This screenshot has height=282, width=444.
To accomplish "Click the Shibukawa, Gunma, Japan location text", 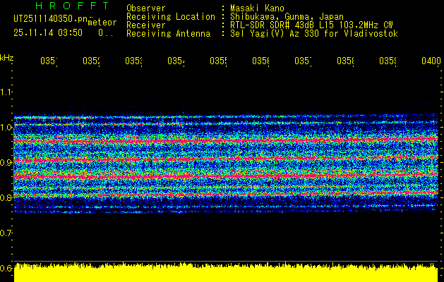I will (287, 17).
